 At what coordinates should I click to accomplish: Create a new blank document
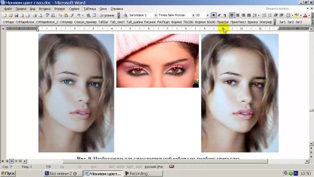coord(5,15)
